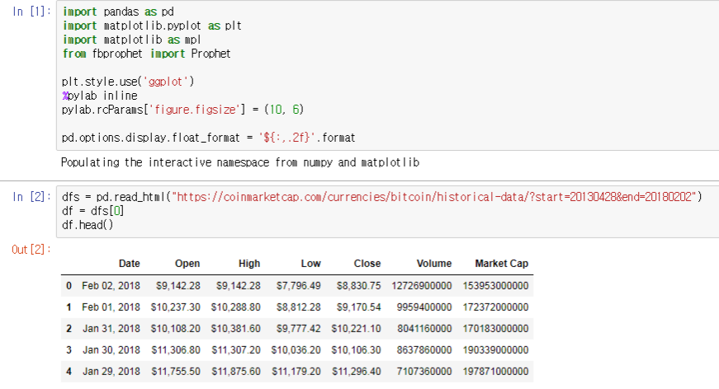Viewport: 719px width, 389px height.
Task: Select the 'Feb 02, 2018' date cell
Action: click(x=111, y=286)
